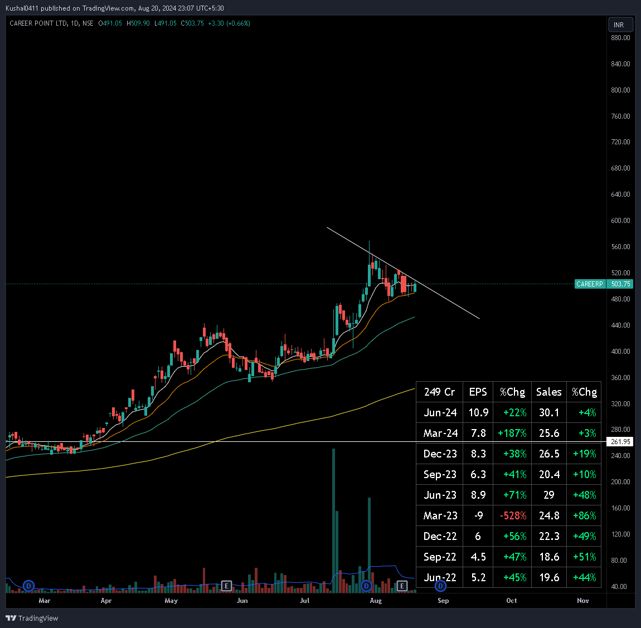The image size is (641, 628).
Task: Click the high value H509.90
Action: click(138, 23)
